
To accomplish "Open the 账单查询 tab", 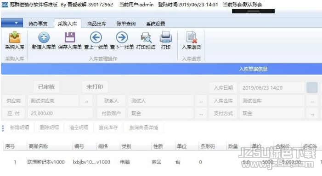I will click(x=126, y=24).
